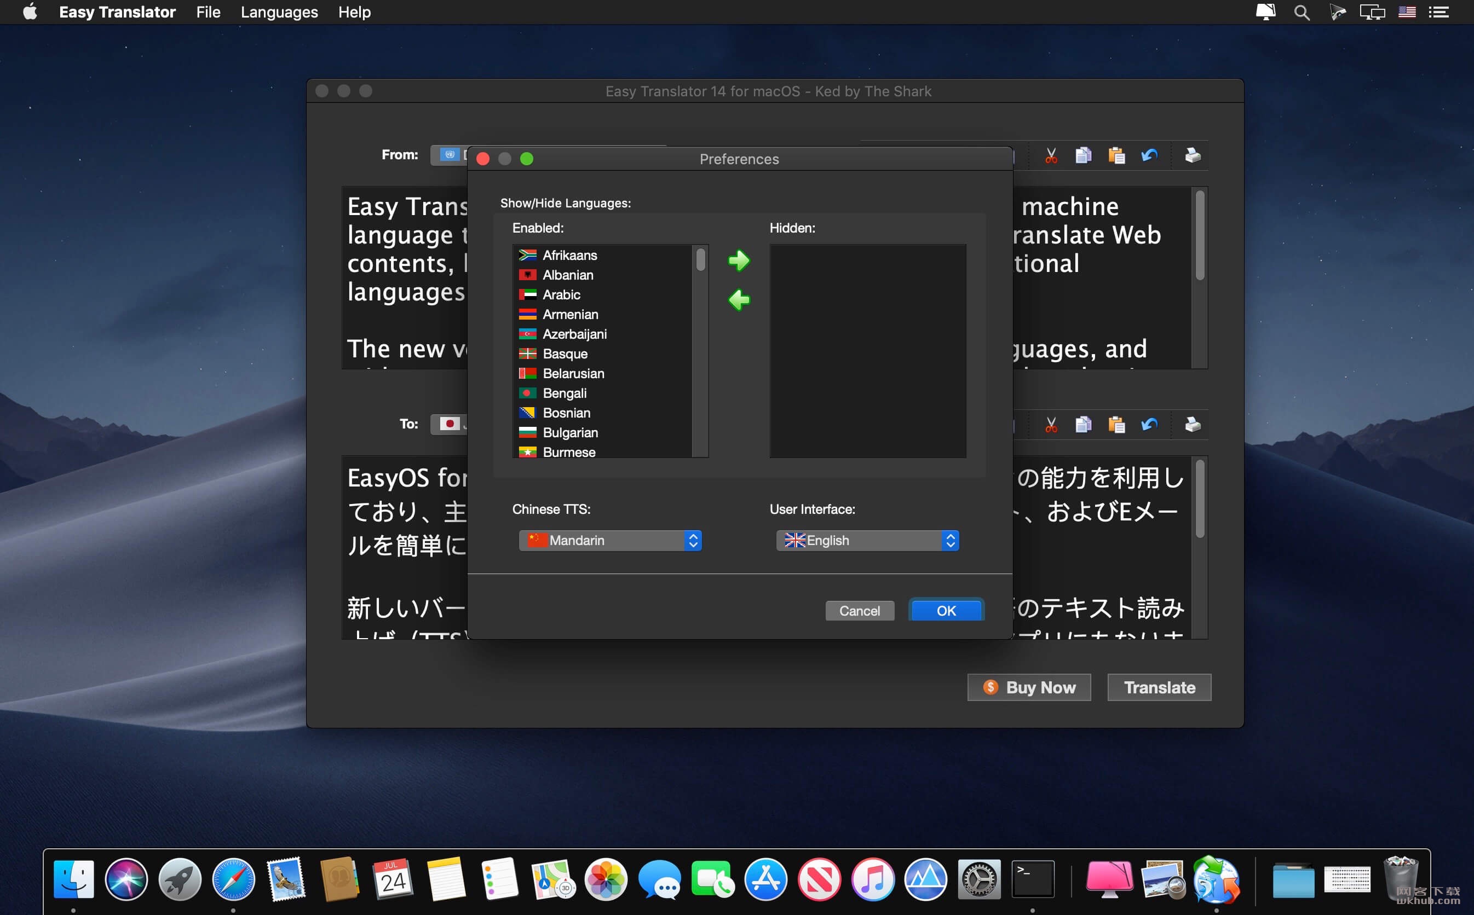
Task: Click the translated text area scrollbar thumb
Action: coord(1200,499)
